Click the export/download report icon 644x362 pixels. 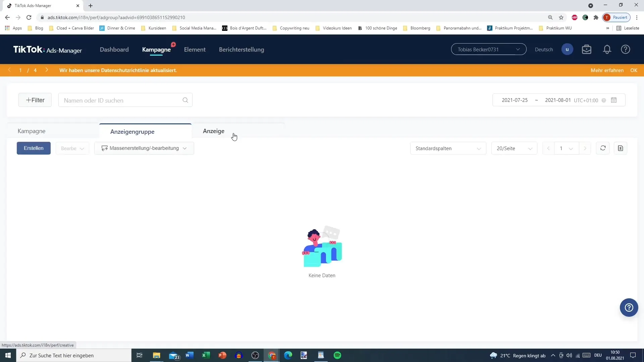coord(621,148)
